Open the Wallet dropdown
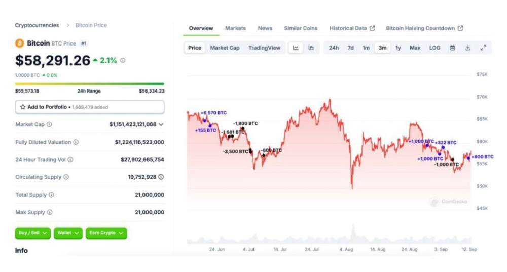The width and height of the screenshot is (507, 272). pos(67,233)
